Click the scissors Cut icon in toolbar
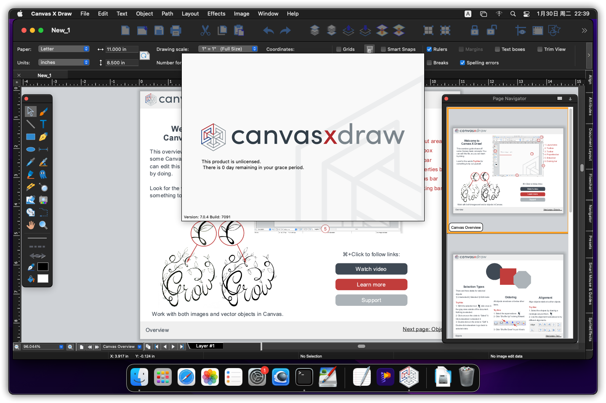The width and height of the screenshot is (606, 403). [x=205, y=30]
